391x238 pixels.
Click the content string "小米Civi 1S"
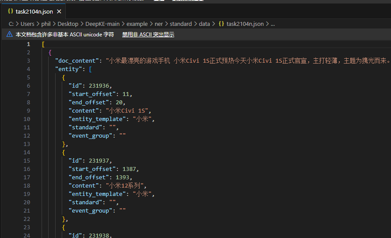point(127,110)
